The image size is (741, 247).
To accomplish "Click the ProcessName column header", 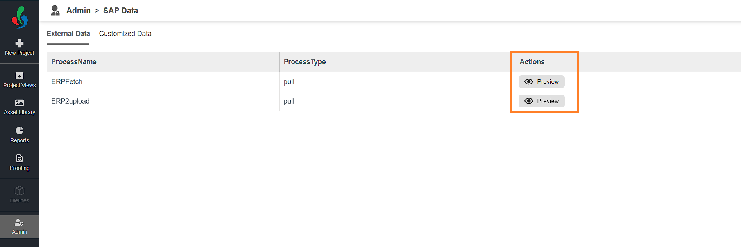I will click(74, 62).
